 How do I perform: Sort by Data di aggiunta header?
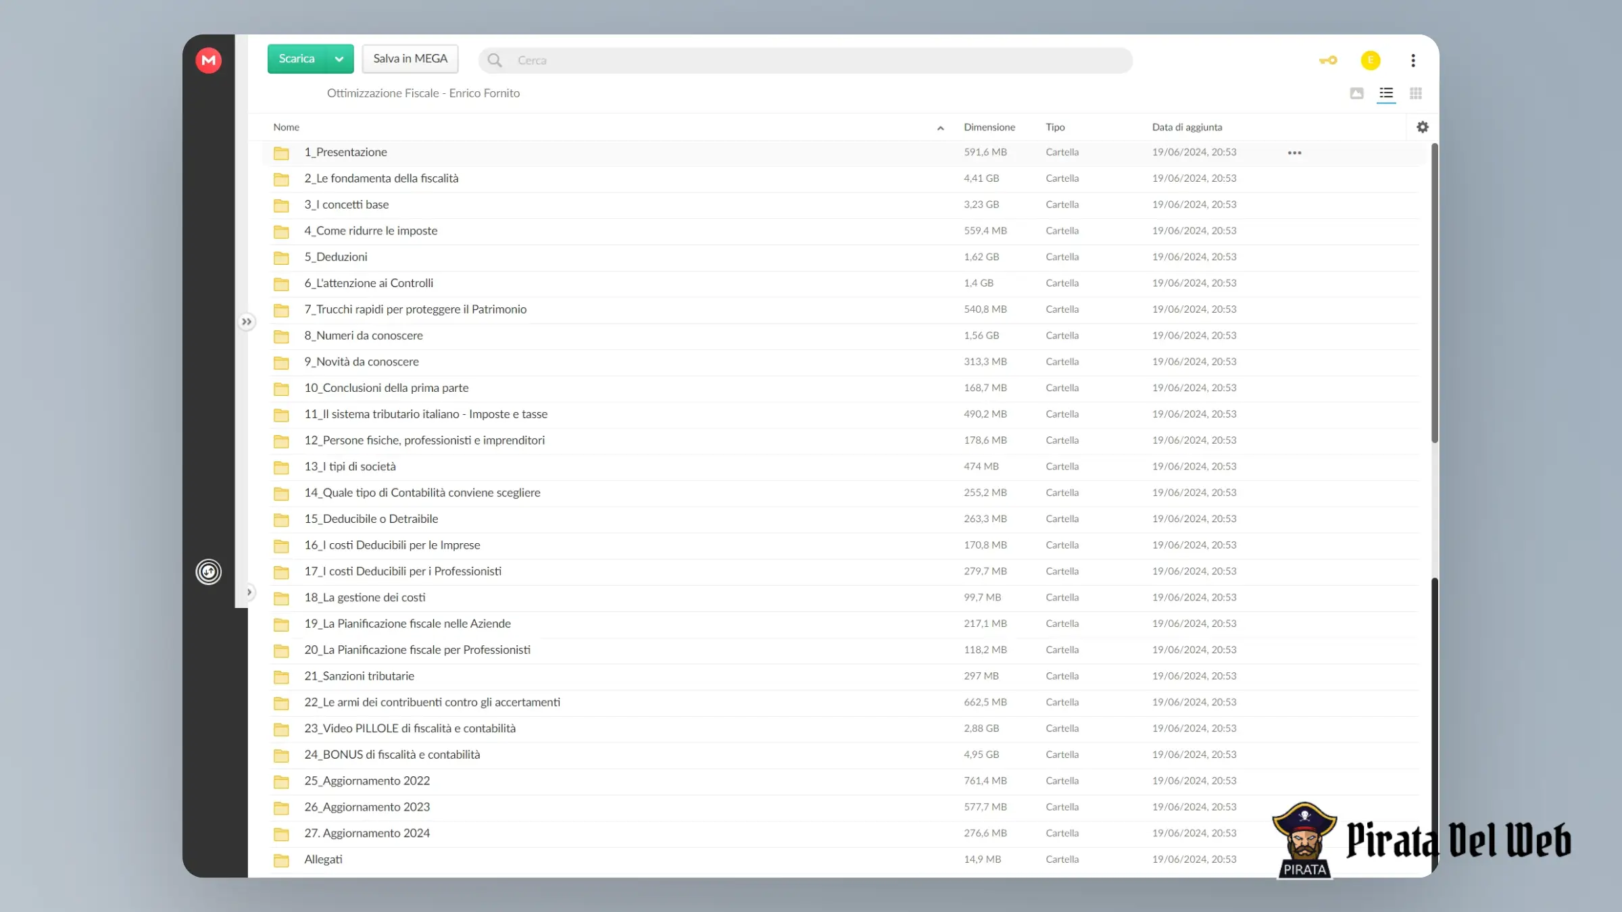pos(1187,127)
